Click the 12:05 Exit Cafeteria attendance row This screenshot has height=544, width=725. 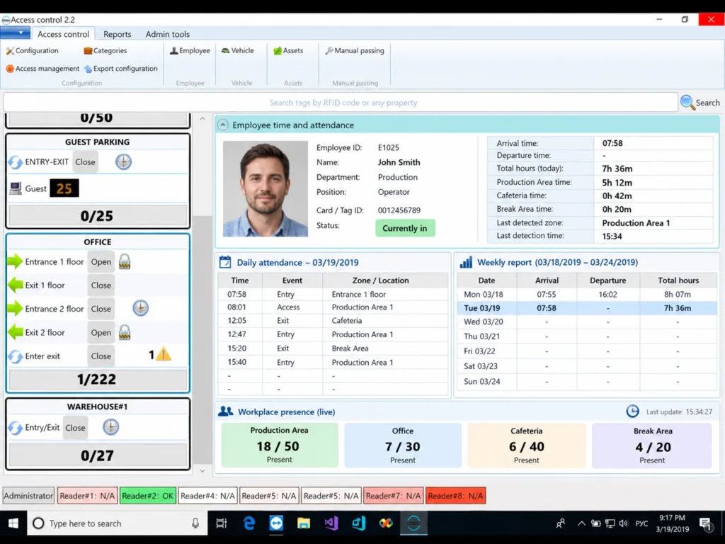tap(333, 321)
